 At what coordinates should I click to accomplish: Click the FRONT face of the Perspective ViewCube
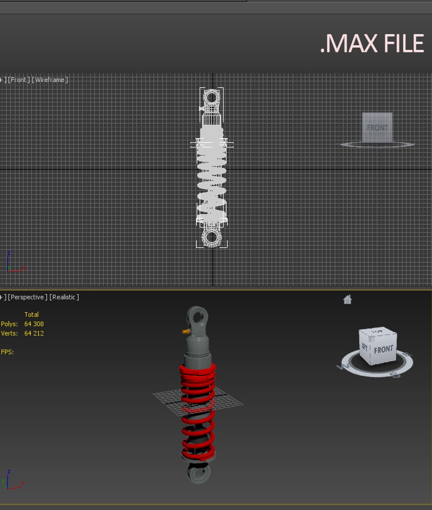[x=383, y=349]
